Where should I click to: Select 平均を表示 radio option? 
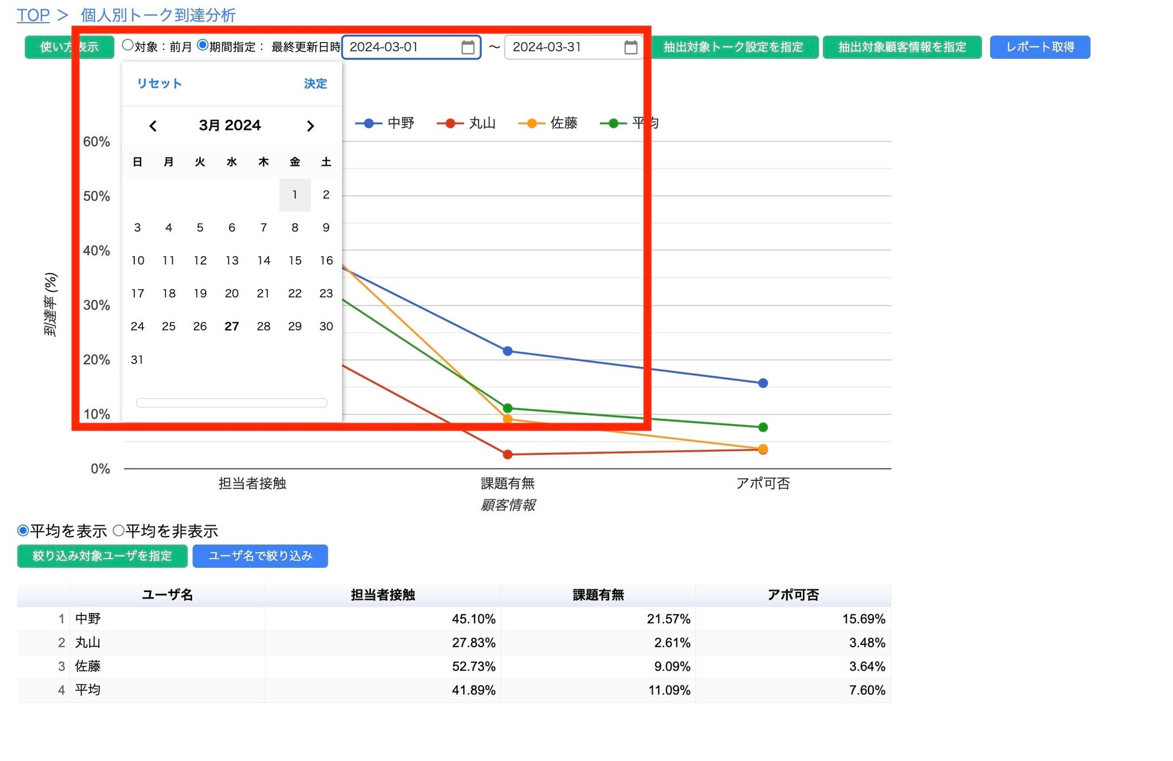[x=23, y=531]
